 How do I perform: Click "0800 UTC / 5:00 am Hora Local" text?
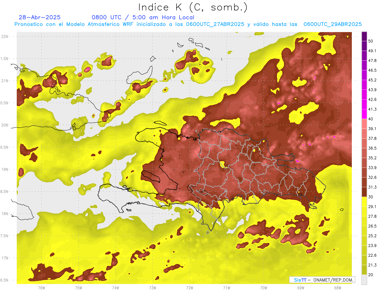pos(143,17)
